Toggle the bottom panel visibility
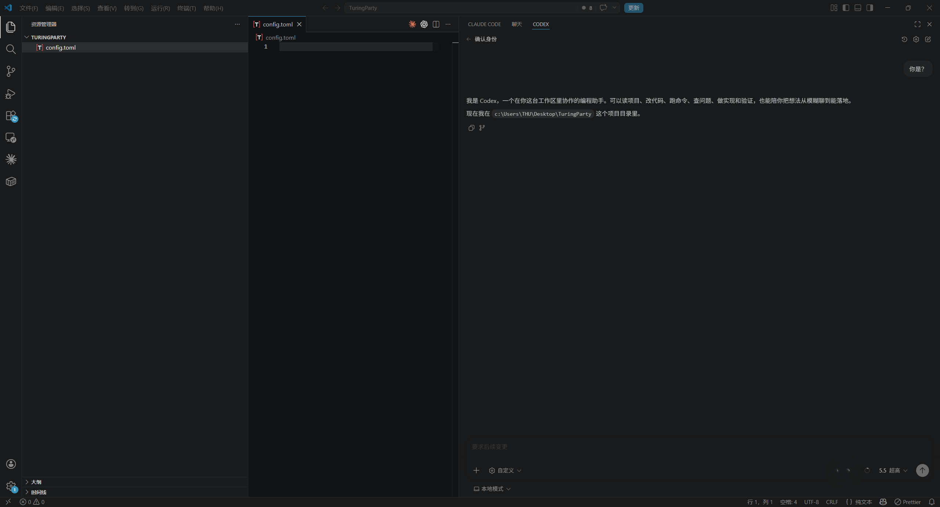 point(858,8)
